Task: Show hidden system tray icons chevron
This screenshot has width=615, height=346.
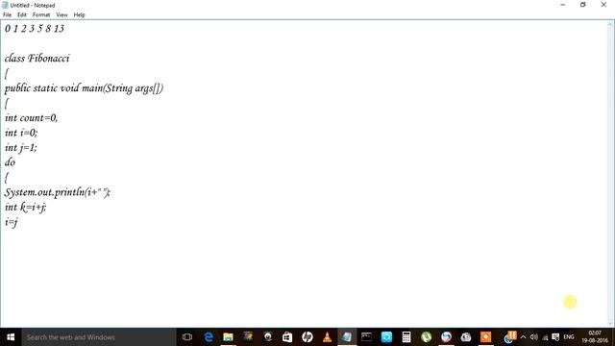Action: coord(523,337)
